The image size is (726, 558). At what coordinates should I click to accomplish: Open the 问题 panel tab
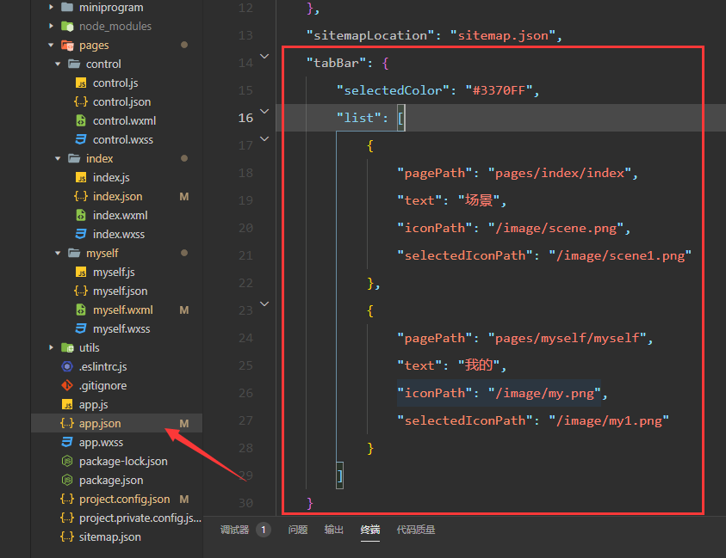tap(298, 530)
